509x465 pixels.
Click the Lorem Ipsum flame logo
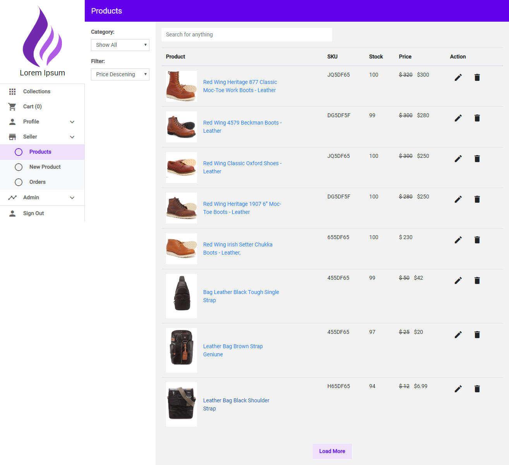tap(42, 37)
